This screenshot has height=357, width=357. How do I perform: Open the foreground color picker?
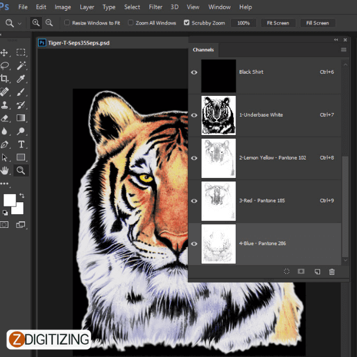pyautogui.click(x=9, y=199)
